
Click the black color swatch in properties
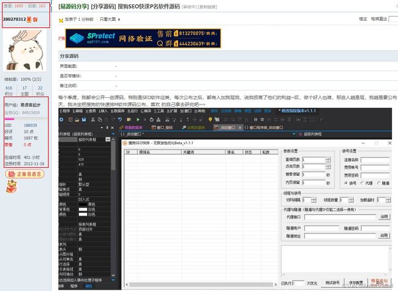(x=83, y=205)
